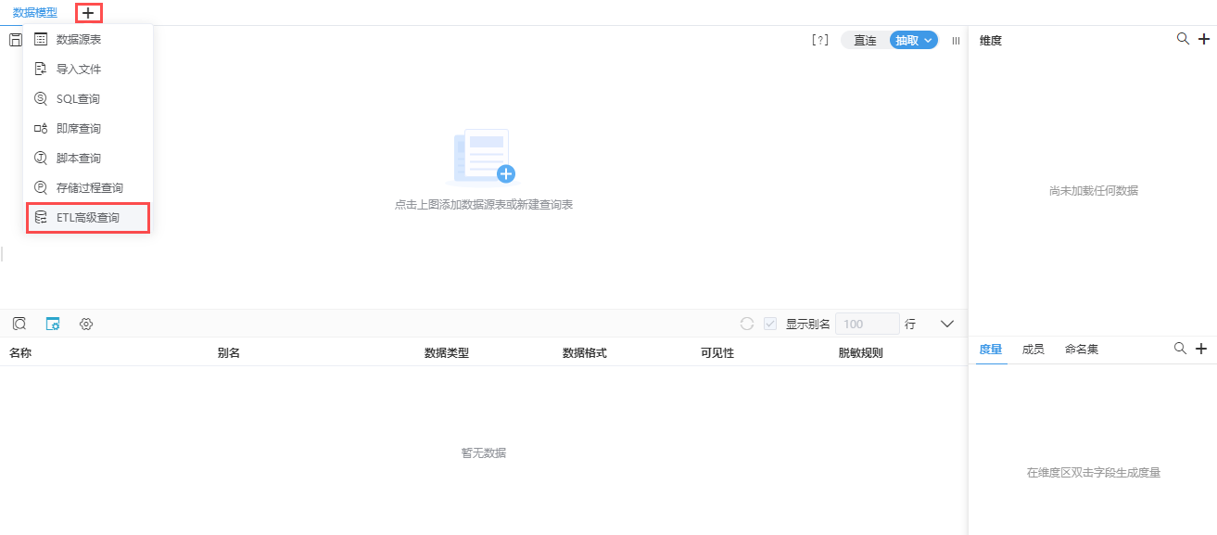1217x535 pixels.
Task: Click the save icon at top left
Action: (15, 40)
